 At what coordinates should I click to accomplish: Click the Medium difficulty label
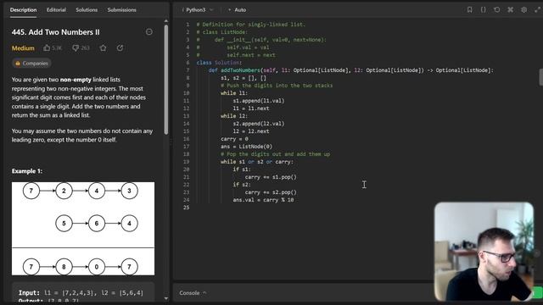23,48
